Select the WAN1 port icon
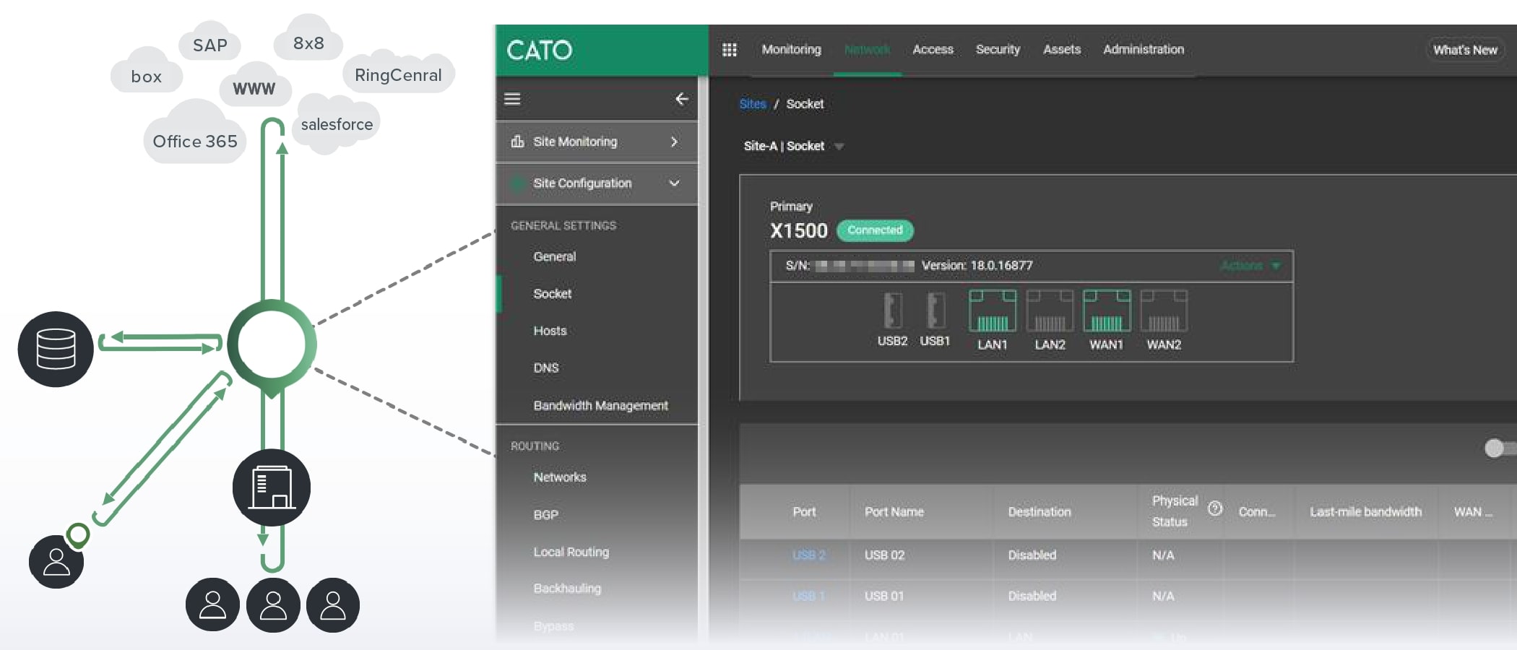Screen dimensions: 1517x650 click(x=1107, y=311)
